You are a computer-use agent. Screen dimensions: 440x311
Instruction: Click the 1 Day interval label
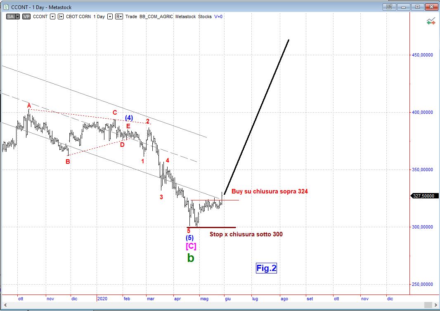click(x=99, y=16)
